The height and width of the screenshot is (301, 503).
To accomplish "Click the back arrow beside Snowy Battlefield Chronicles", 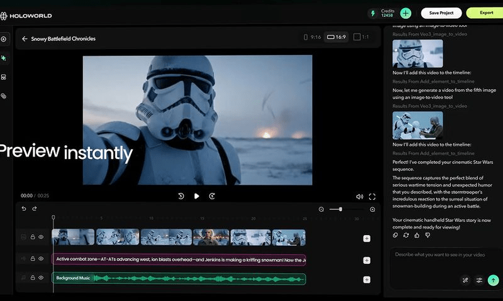I will click(25, 39).
